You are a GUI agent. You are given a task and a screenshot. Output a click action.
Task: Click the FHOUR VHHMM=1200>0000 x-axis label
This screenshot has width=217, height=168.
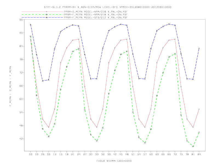(x=114, y=161)
